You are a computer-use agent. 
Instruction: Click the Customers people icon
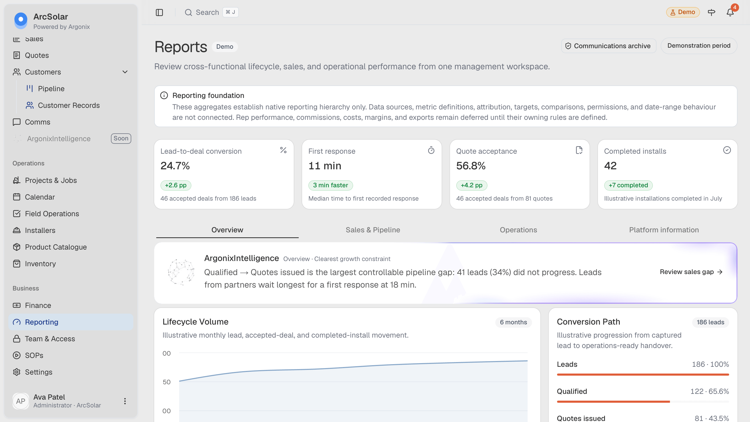click(17, 72)
